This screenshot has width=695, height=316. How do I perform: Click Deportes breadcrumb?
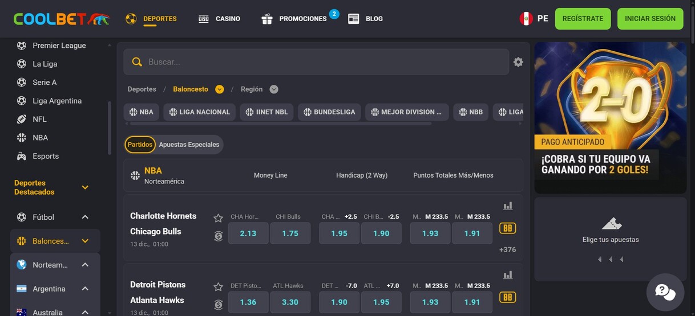pyautogui.click(x=142, y=89)
